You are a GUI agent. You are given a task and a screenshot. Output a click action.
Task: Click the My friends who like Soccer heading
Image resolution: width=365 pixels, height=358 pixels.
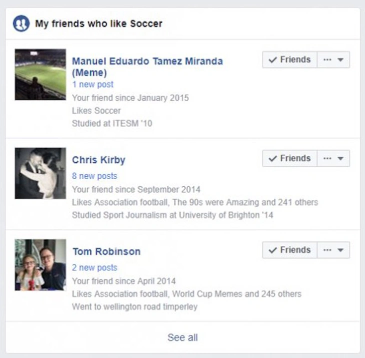click(x=98, y=24)
